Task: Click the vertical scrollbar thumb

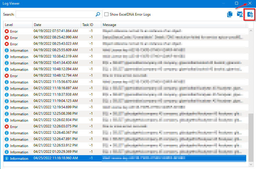Action: coord(251,138)
